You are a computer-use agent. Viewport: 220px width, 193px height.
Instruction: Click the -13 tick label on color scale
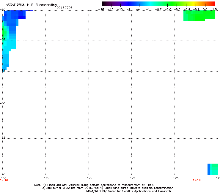pos(110,10)
